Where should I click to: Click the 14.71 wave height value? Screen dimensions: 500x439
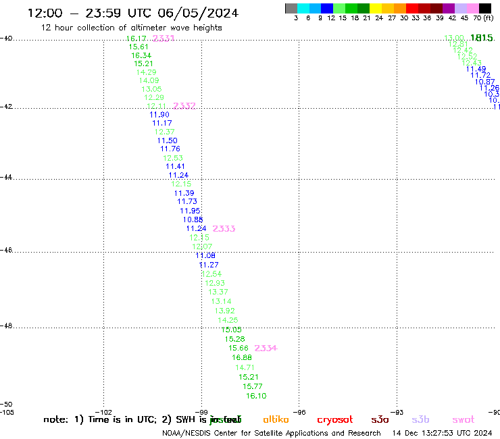click(x=245, y=367)
